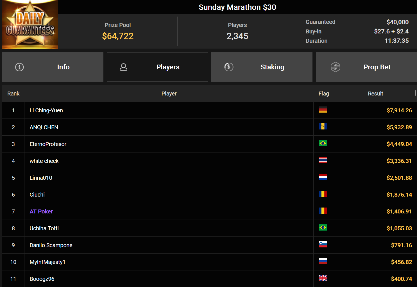Image resolution: width=417 pixels, height=287 pixels.
Task: Select the Players tab
Action: [x=157, y=67]
